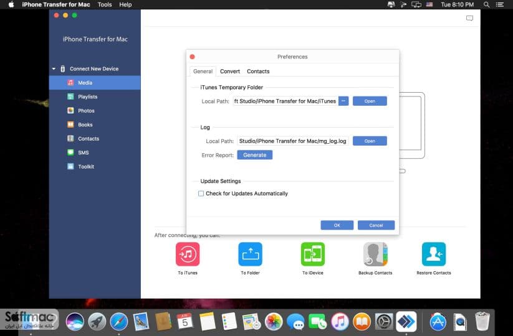Select Media in the sidebar

point(95,83)
